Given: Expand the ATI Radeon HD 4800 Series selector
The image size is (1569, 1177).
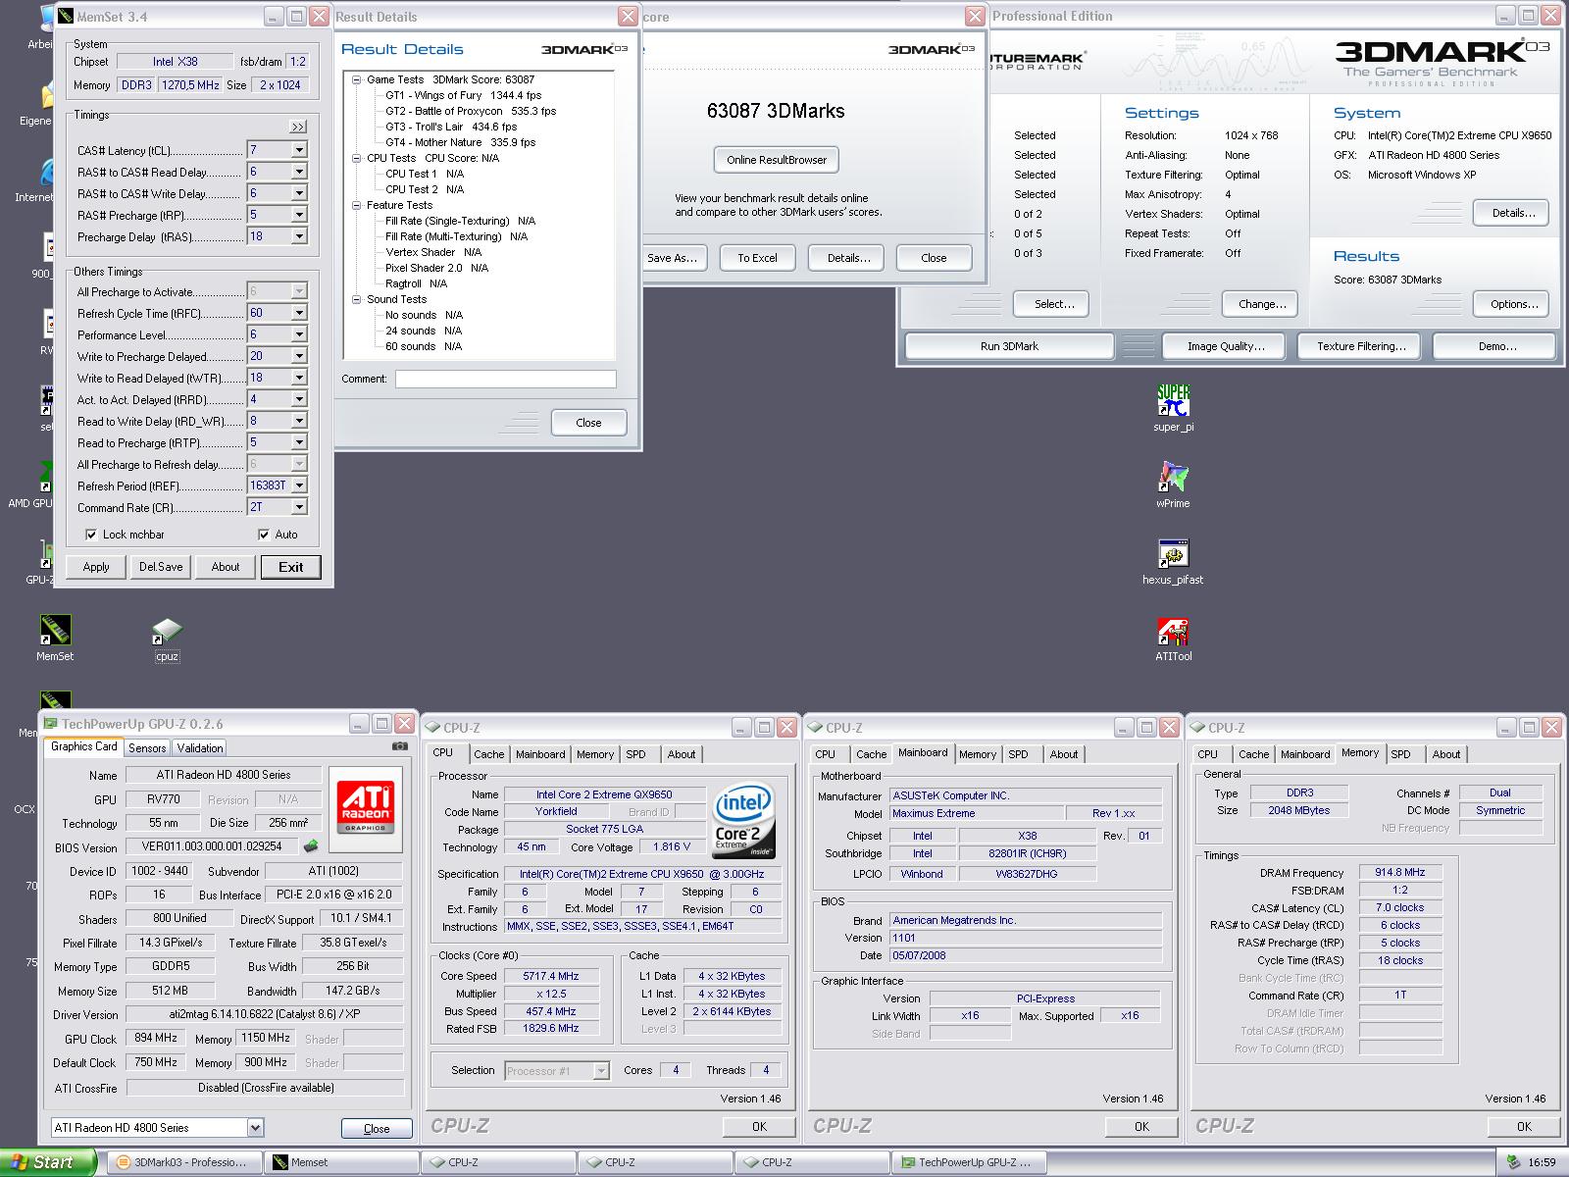Looking at the screenshot, I should 255,1128.
